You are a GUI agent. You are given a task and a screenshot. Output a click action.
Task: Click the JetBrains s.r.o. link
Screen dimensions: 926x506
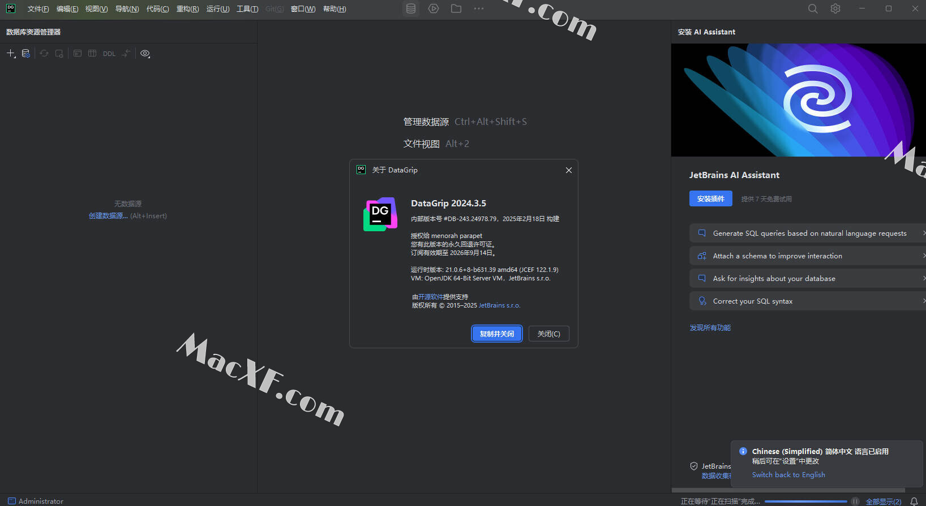499,305
